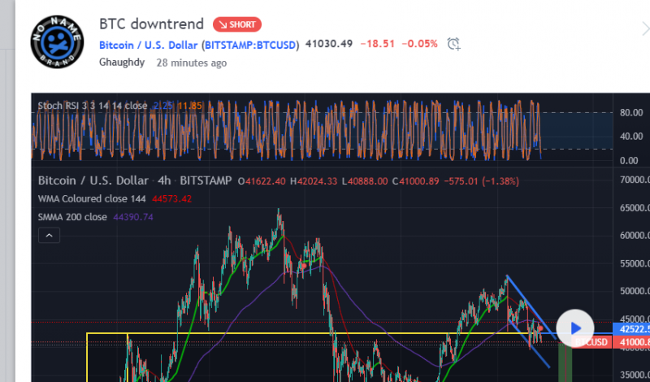Click the 41030.49 current price value
The image size is (650, 382).
pos(329,44)
